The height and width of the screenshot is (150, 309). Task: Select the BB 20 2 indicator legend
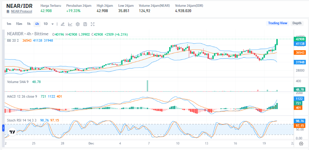13,40
